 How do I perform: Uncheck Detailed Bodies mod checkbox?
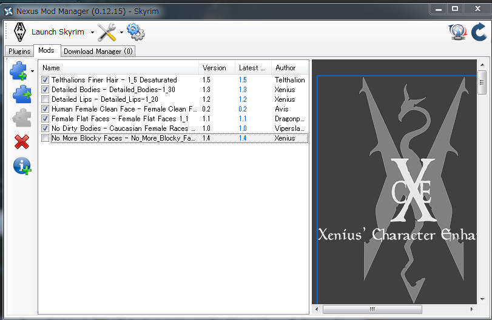(45, 90)
